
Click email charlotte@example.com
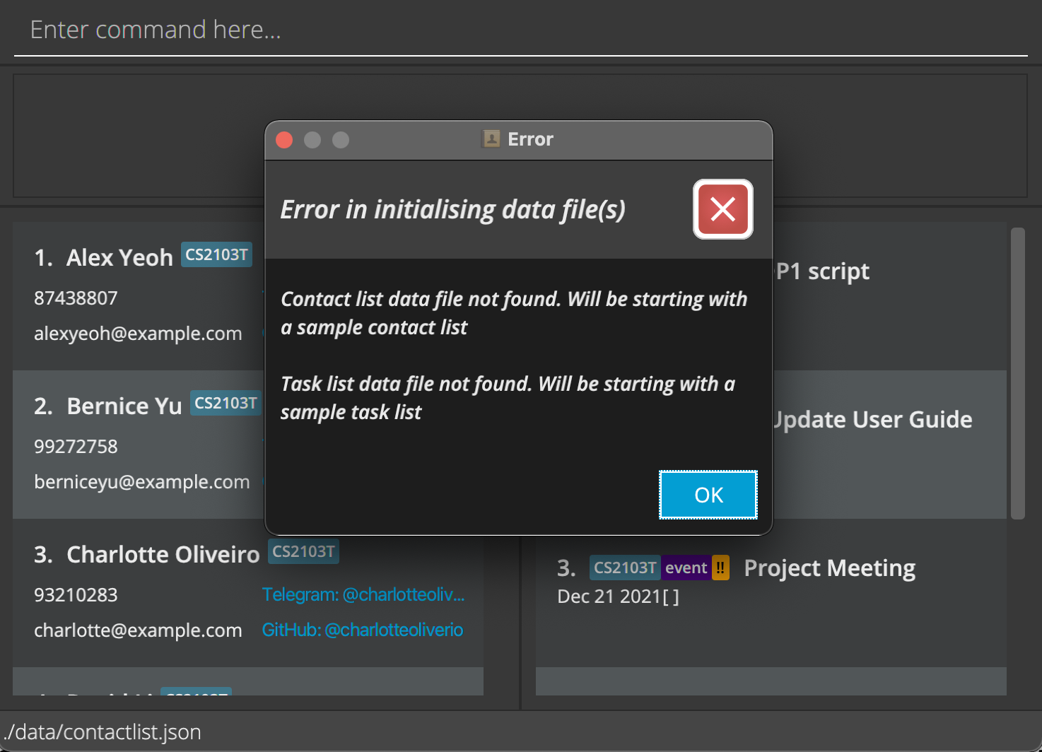pos(138,630)
